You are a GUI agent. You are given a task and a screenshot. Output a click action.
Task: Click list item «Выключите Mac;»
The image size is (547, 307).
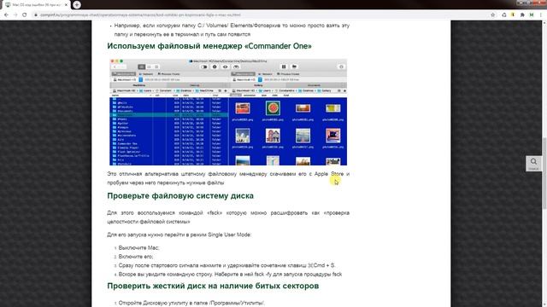point(138,248)
